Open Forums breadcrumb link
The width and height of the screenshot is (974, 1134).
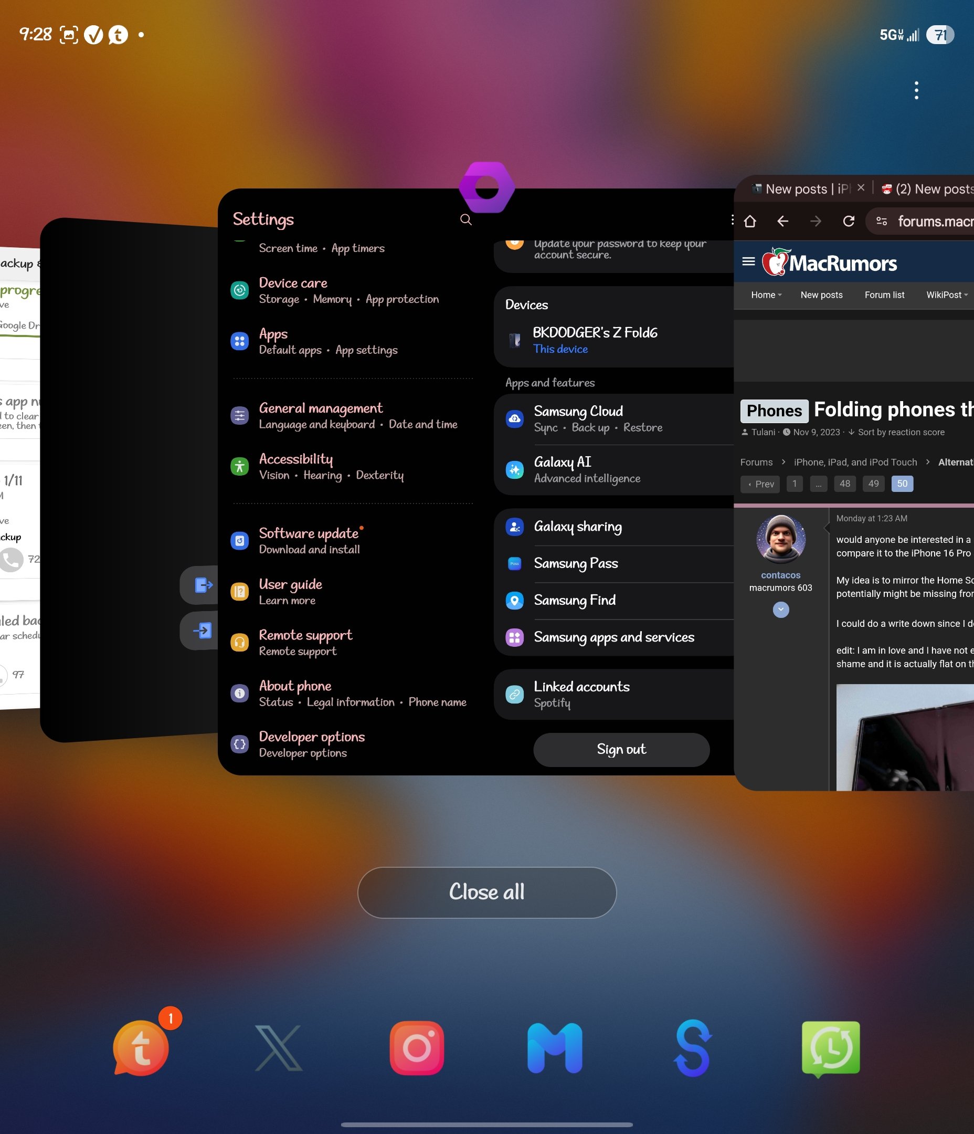(756, 463)
